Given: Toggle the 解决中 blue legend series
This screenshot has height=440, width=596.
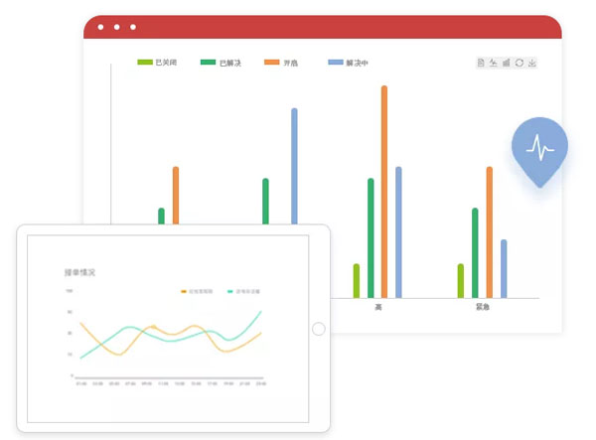Looking at the screenshot, I should coord(348,63).
